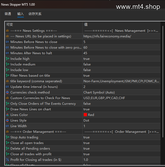Click boolean icon for Close all trades with profit
The image size is (165, 167).
point(7,154)
